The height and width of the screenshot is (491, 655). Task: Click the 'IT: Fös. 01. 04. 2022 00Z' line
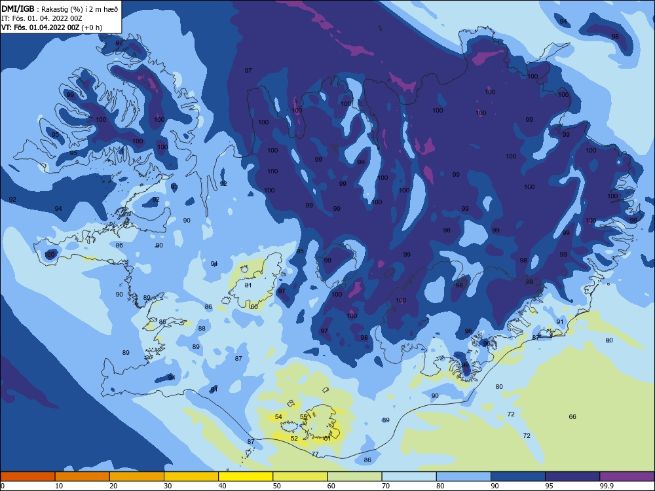(42, 18)
